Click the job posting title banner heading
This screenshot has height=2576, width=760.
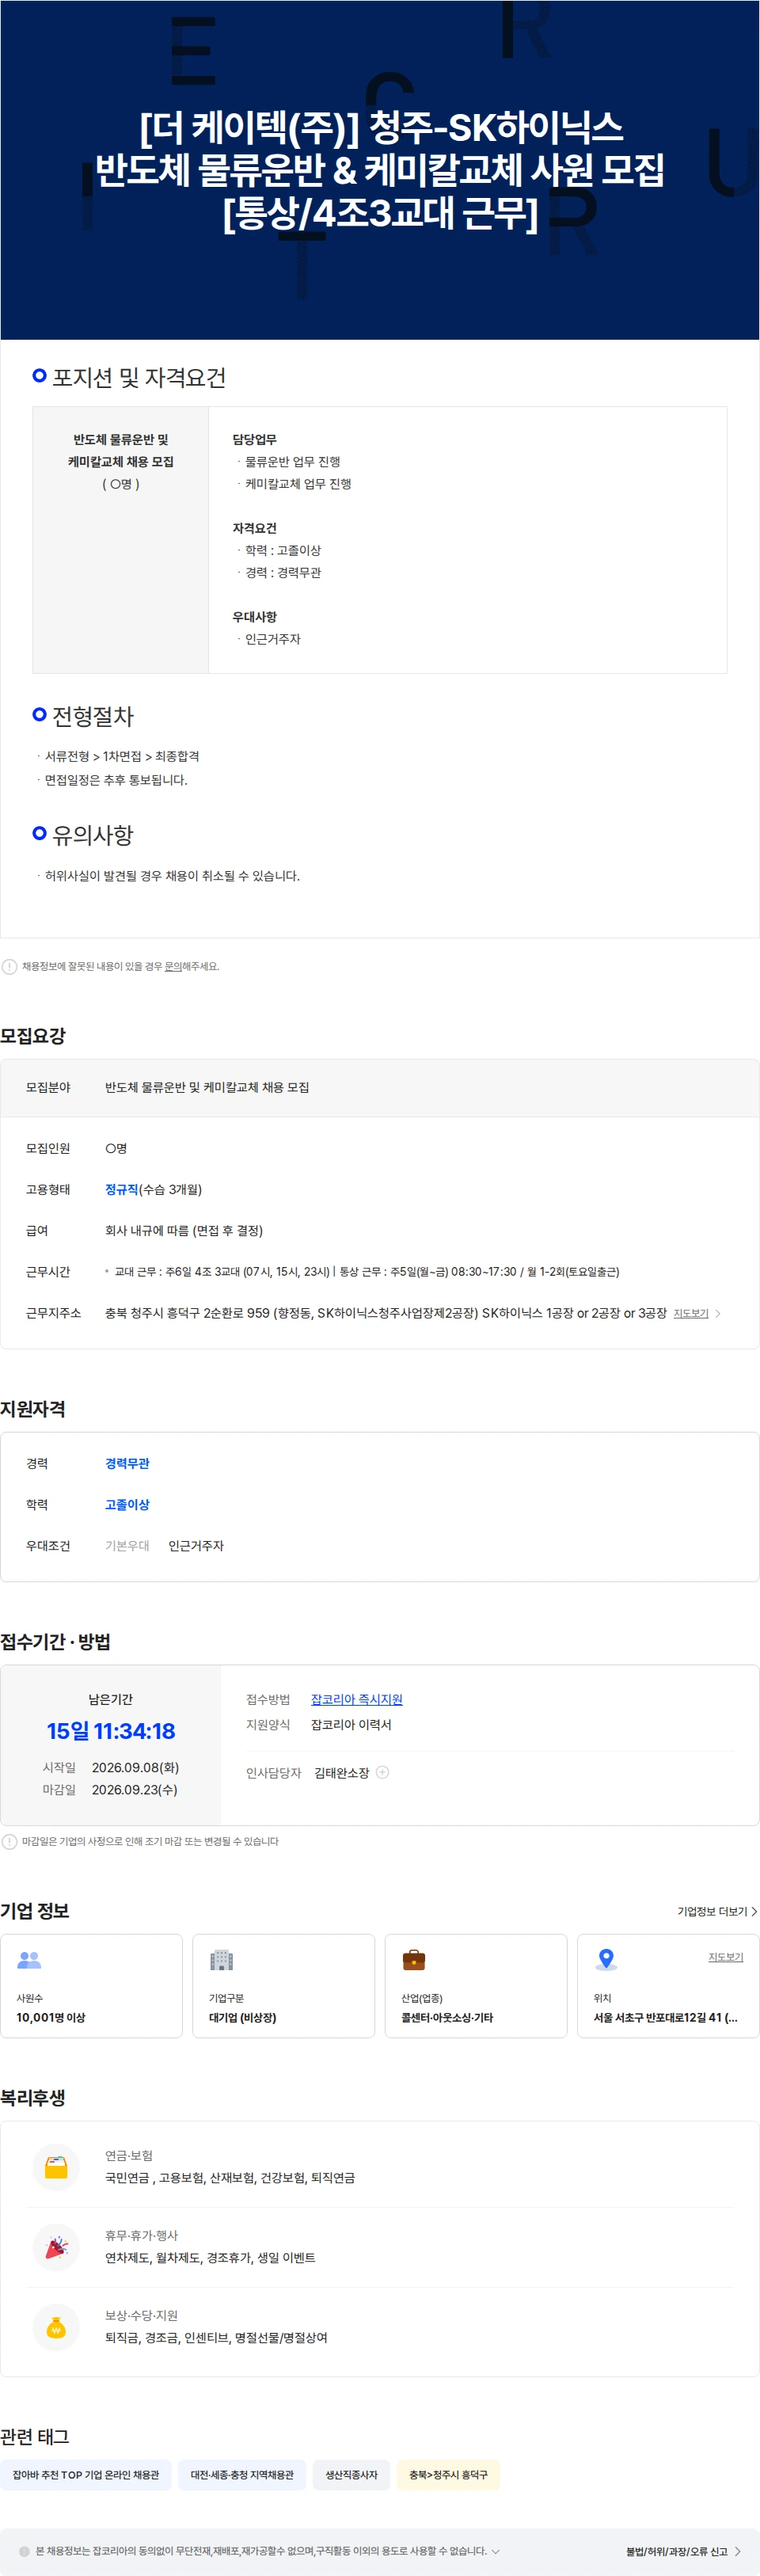pyautogui.click(x=380, y=170)
